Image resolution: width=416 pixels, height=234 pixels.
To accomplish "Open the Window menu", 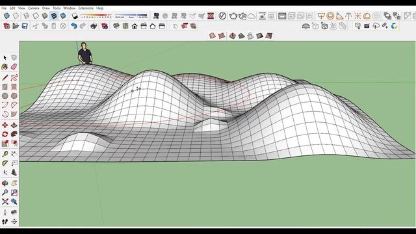I will pyautogui.click(x=70, y=8).
